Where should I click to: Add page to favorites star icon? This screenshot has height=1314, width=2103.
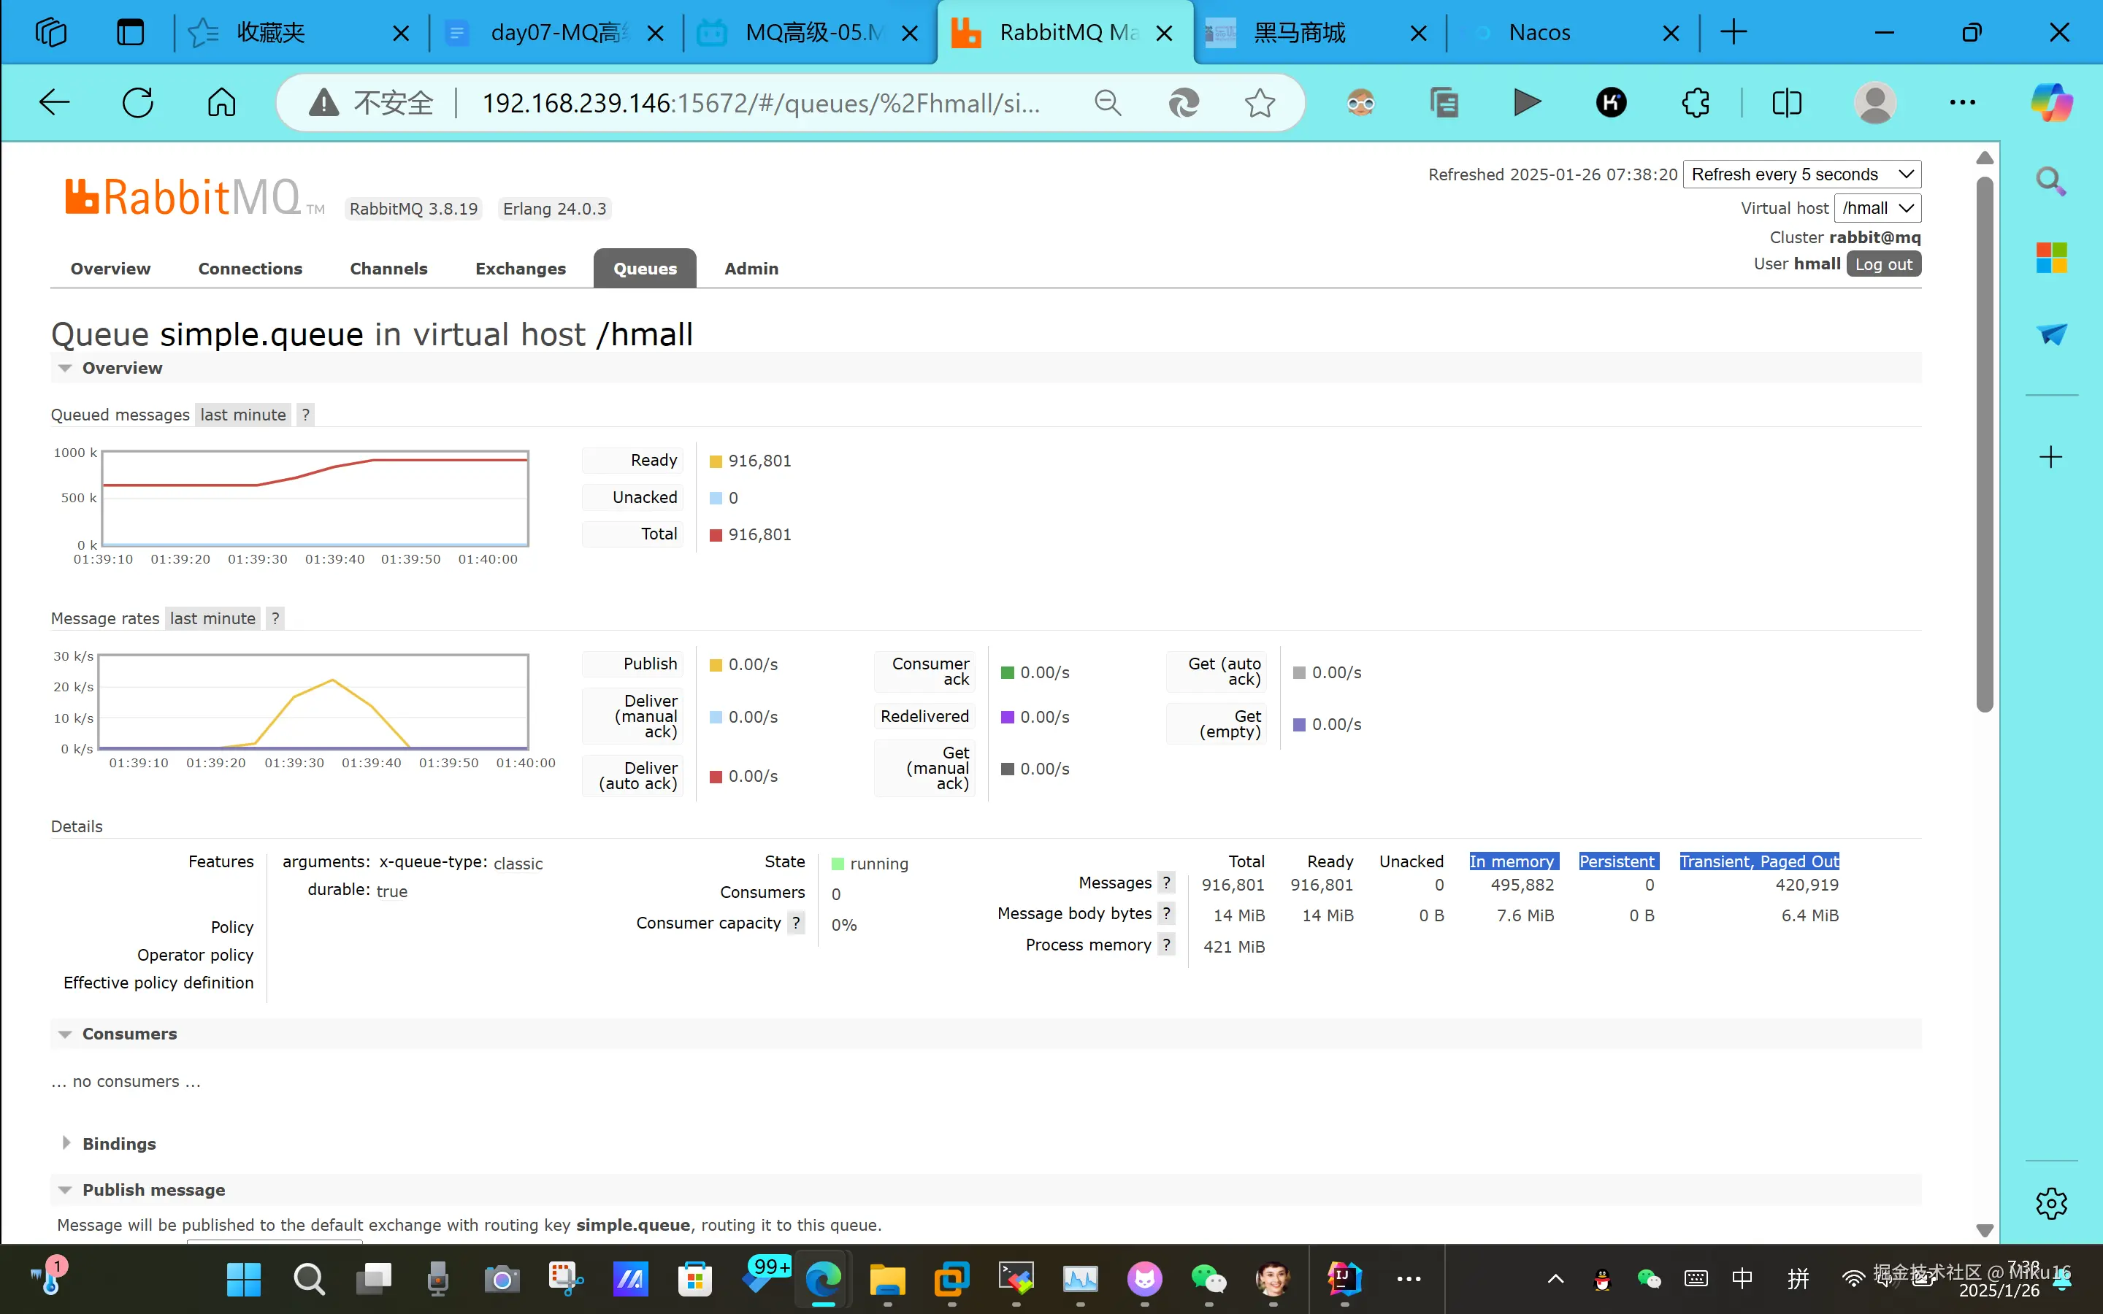pos(1259,102)
